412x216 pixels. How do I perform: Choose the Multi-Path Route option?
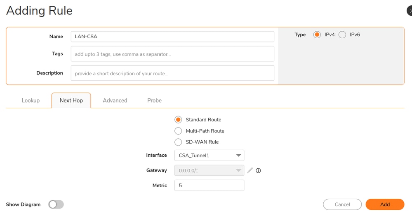178,131
